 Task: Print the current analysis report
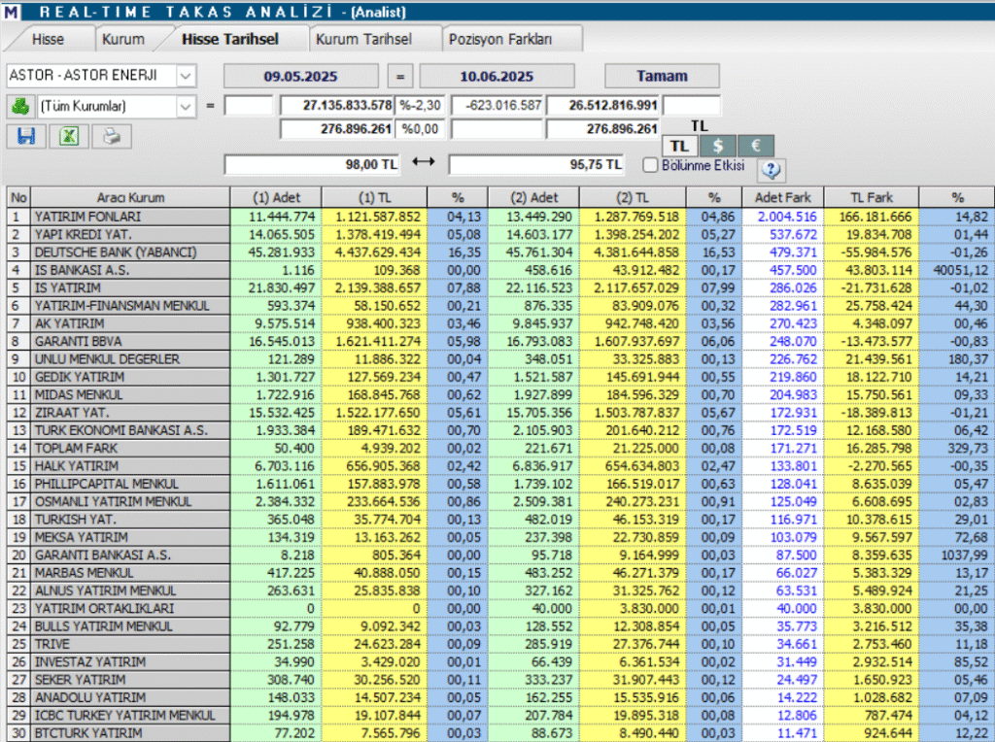[x=110, y=136]
